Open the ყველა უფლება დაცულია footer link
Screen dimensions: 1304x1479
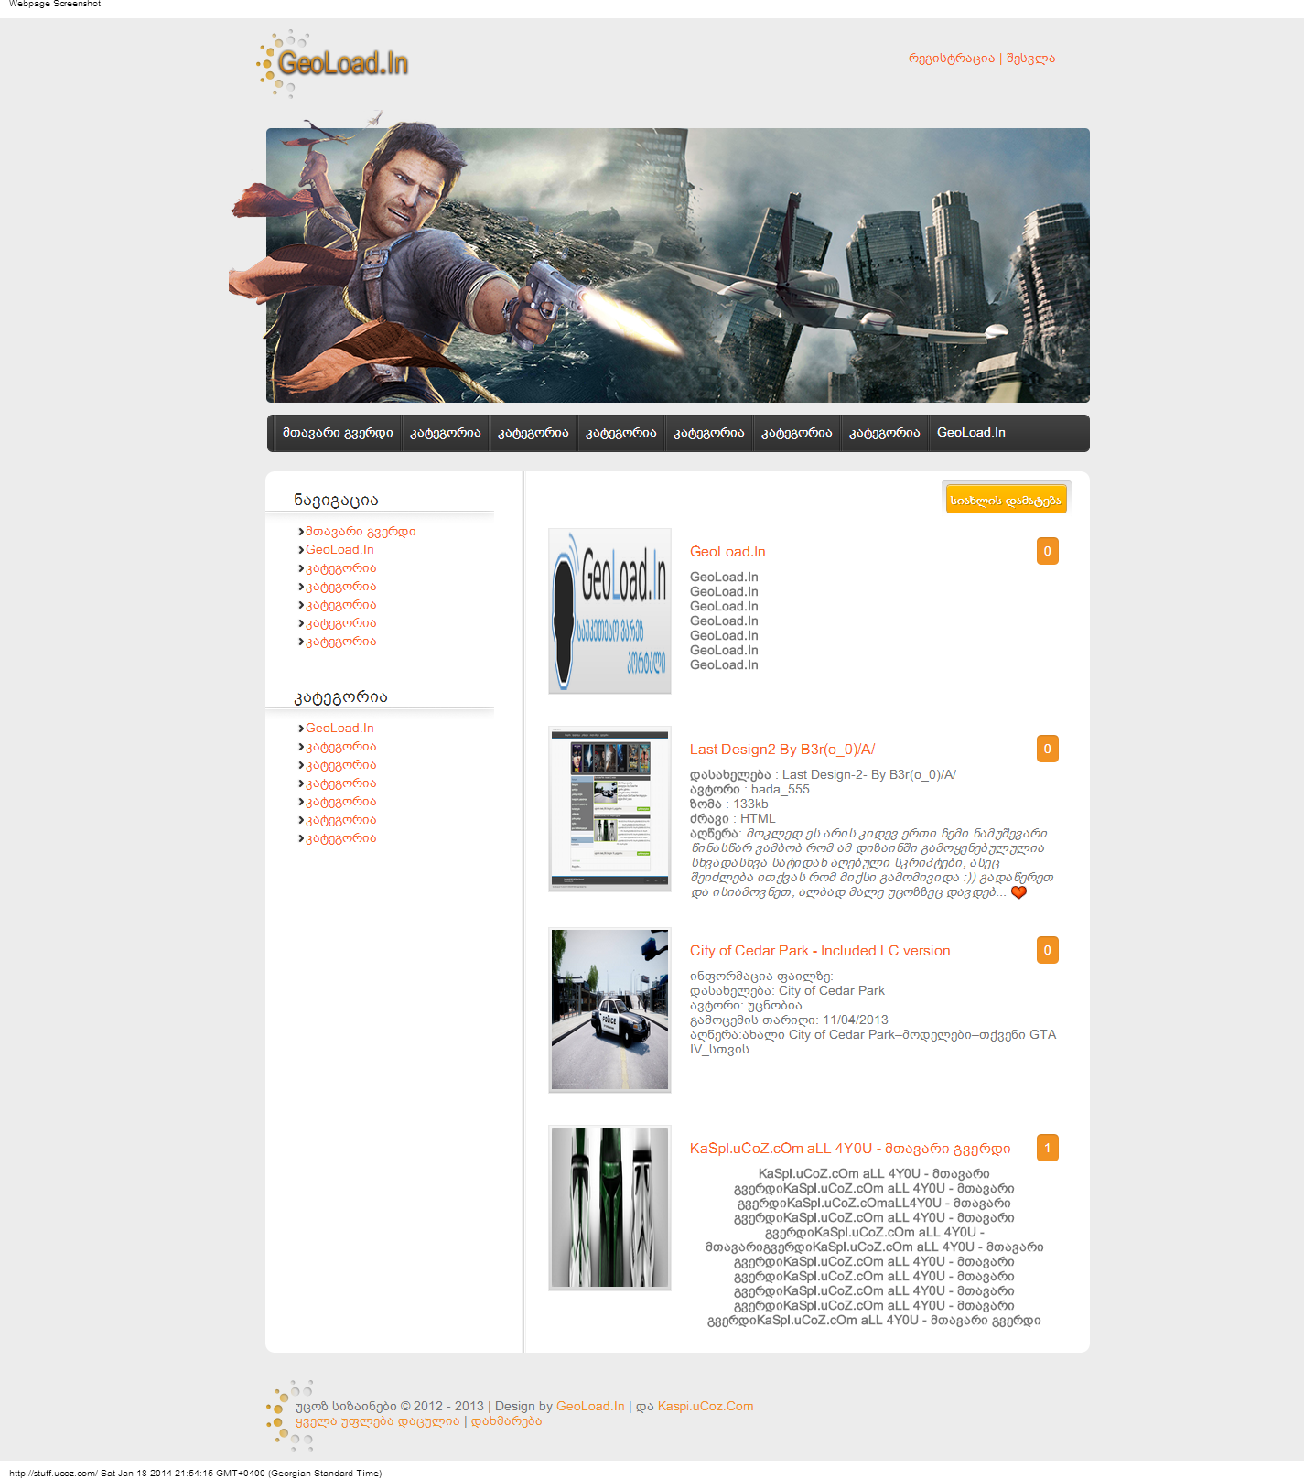[x=377, y=1421]
